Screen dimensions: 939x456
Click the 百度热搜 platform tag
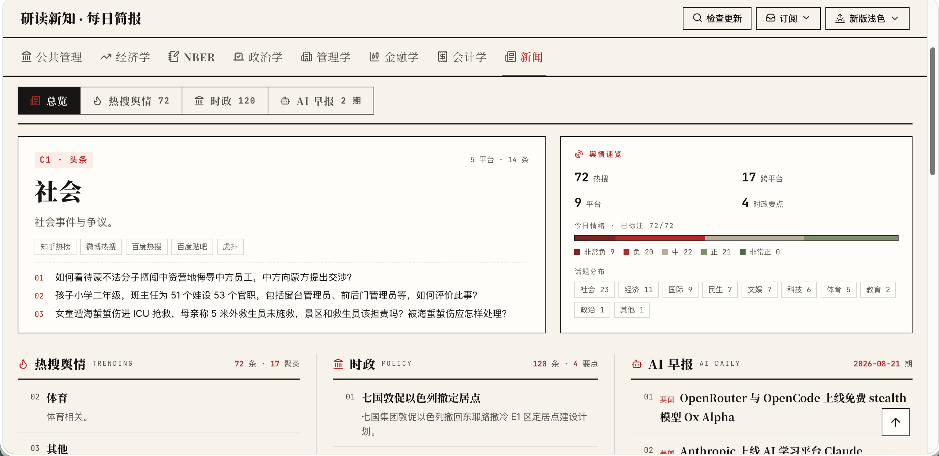(147, 247)
